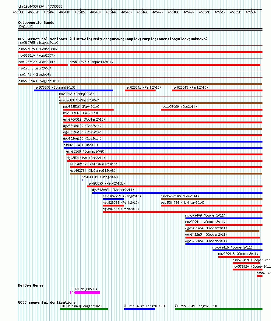Click the blue segmental duplication bar
271x321 pixels.
(x=139, y=309)
